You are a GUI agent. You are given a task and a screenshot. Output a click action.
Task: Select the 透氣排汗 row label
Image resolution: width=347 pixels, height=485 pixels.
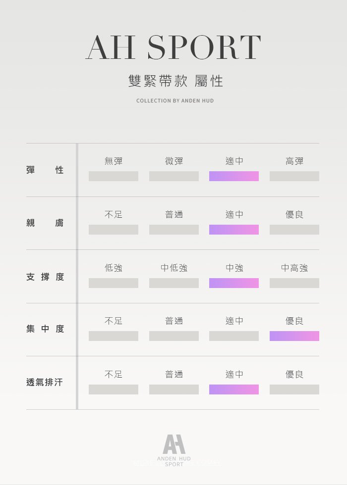pos(45,383)
